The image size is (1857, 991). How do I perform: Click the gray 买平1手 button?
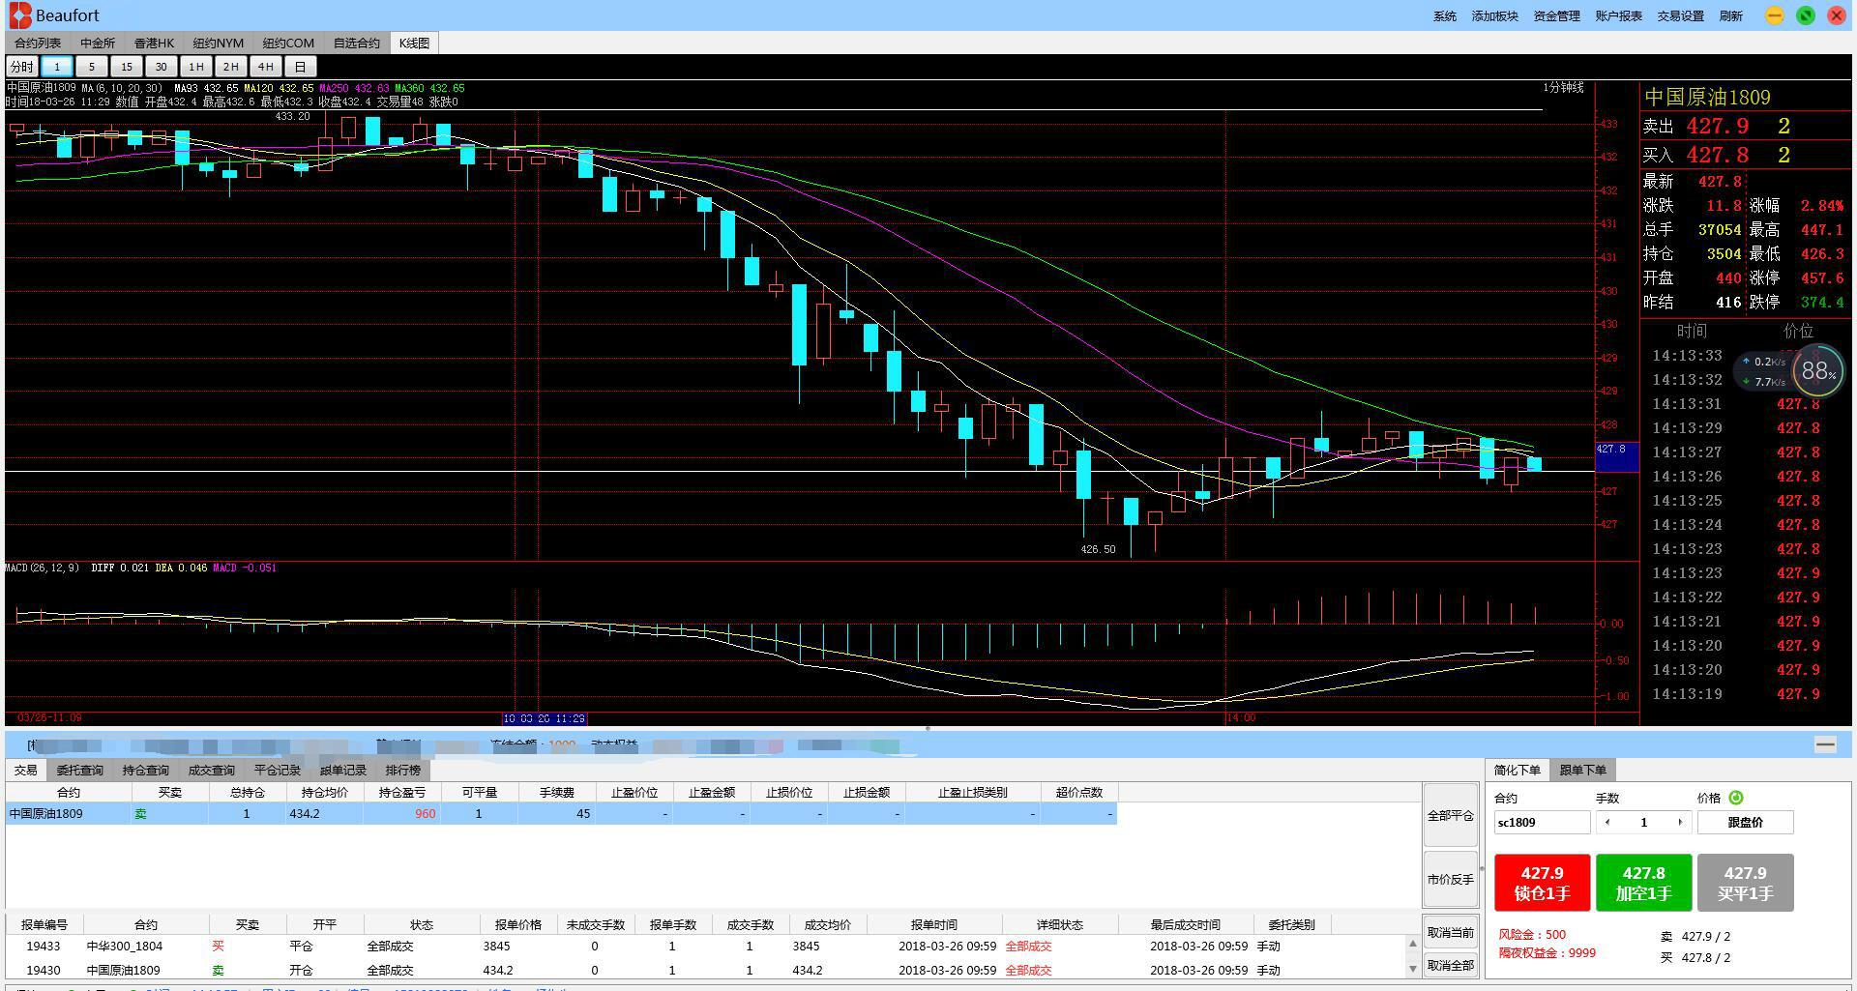click(1746, 883)
